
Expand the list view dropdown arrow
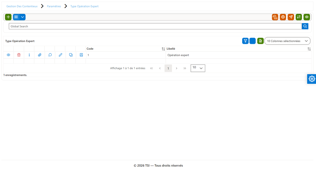[x=22, y=17]
